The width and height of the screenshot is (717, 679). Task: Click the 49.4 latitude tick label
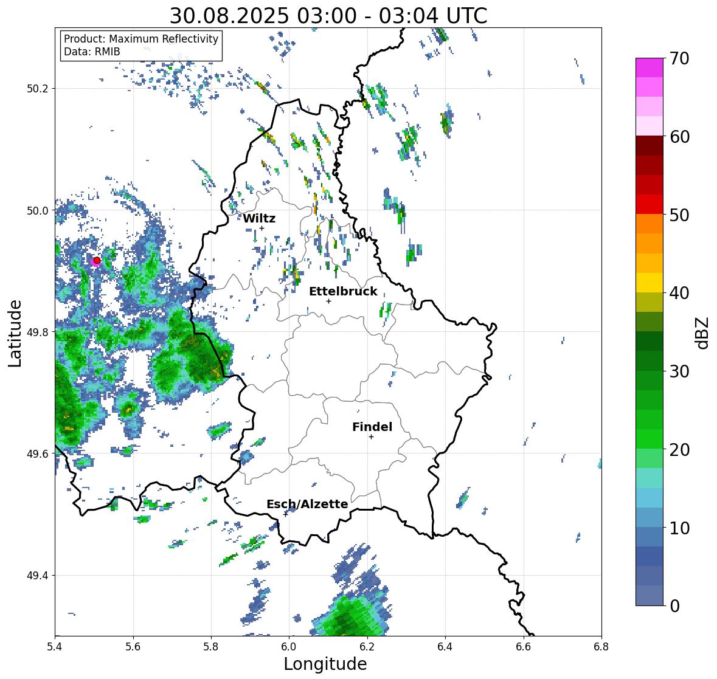(x=38, y=576)
